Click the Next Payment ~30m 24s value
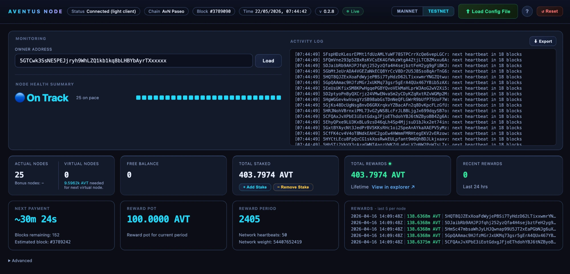Image resolution: width=570 pixels, height=274 pixels. point(36,219)
